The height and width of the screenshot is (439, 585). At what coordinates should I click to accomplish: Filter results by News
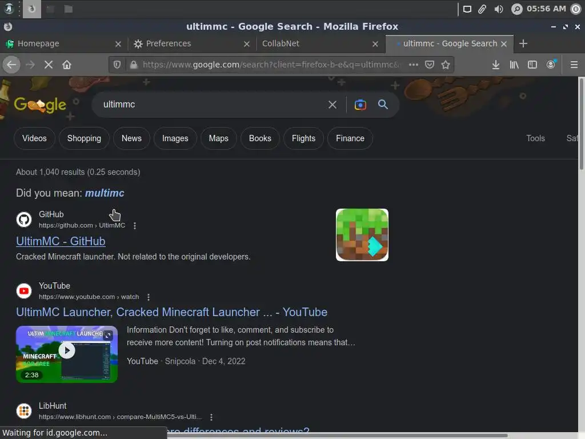(131, 138)
